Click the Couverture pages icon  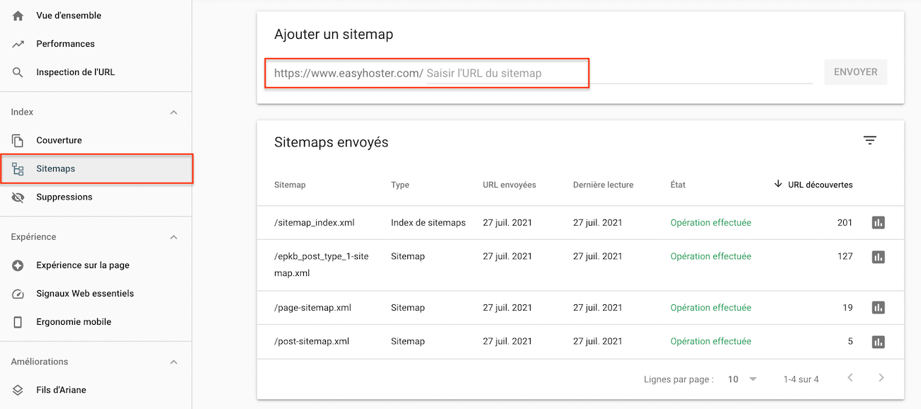tap(17, 140)
